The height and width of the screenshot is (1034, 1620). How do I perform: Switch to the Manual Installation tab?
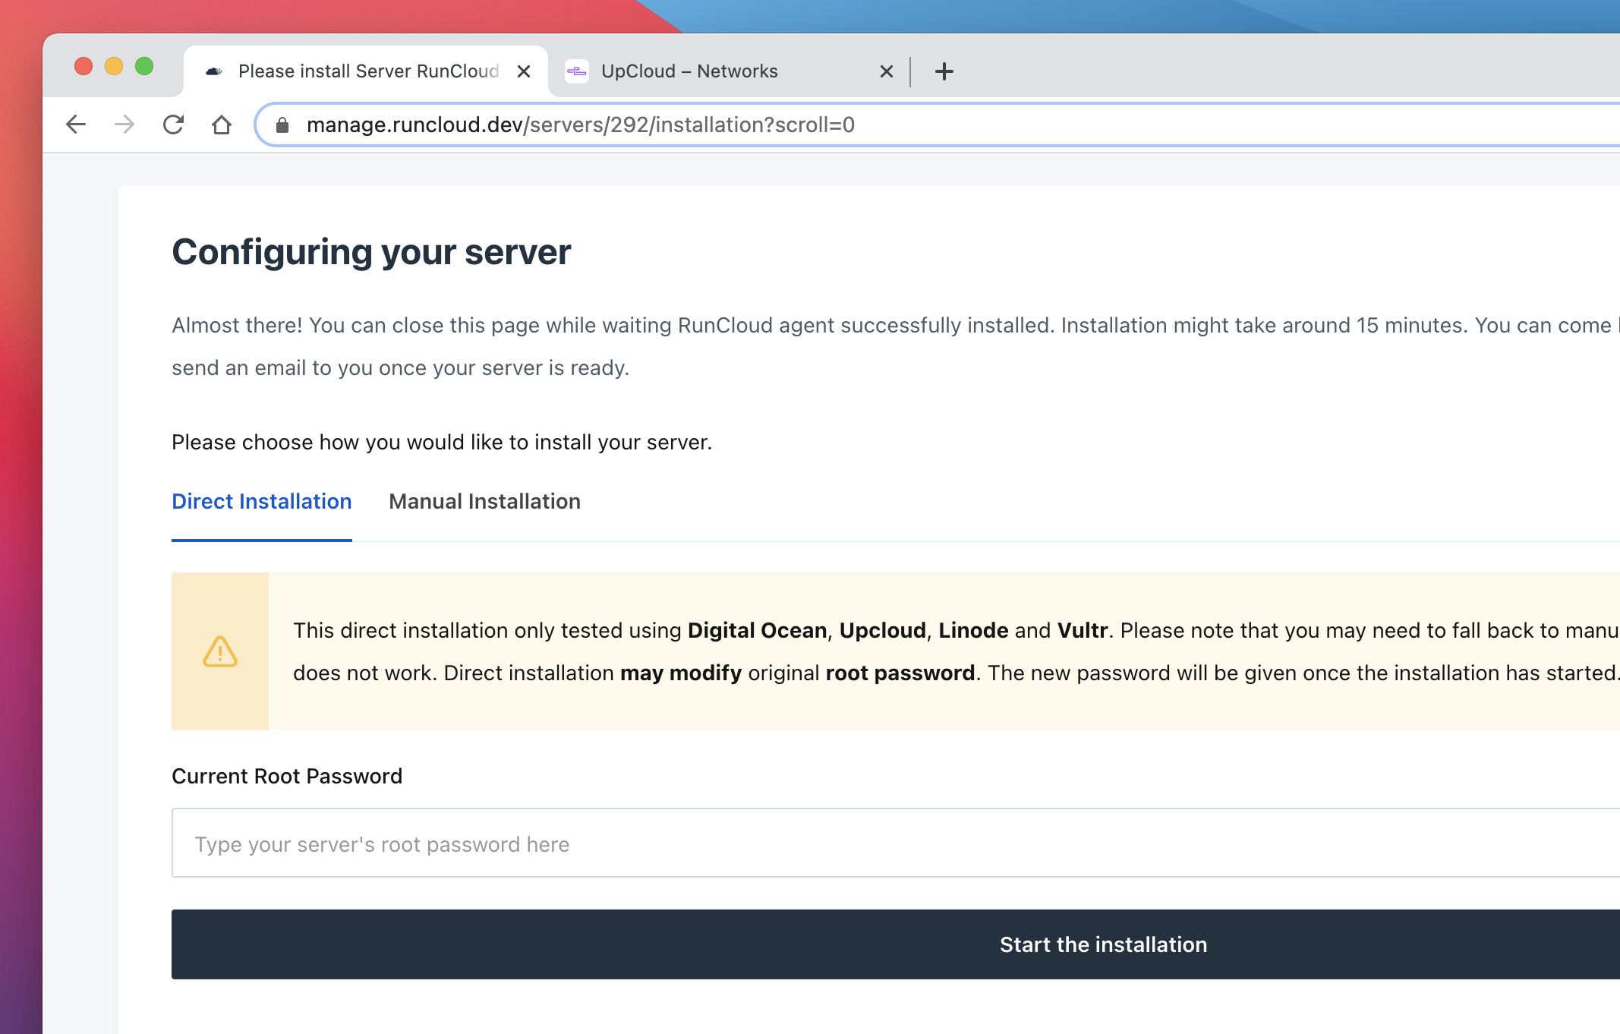pyautogui.click(x=484, y=502)
